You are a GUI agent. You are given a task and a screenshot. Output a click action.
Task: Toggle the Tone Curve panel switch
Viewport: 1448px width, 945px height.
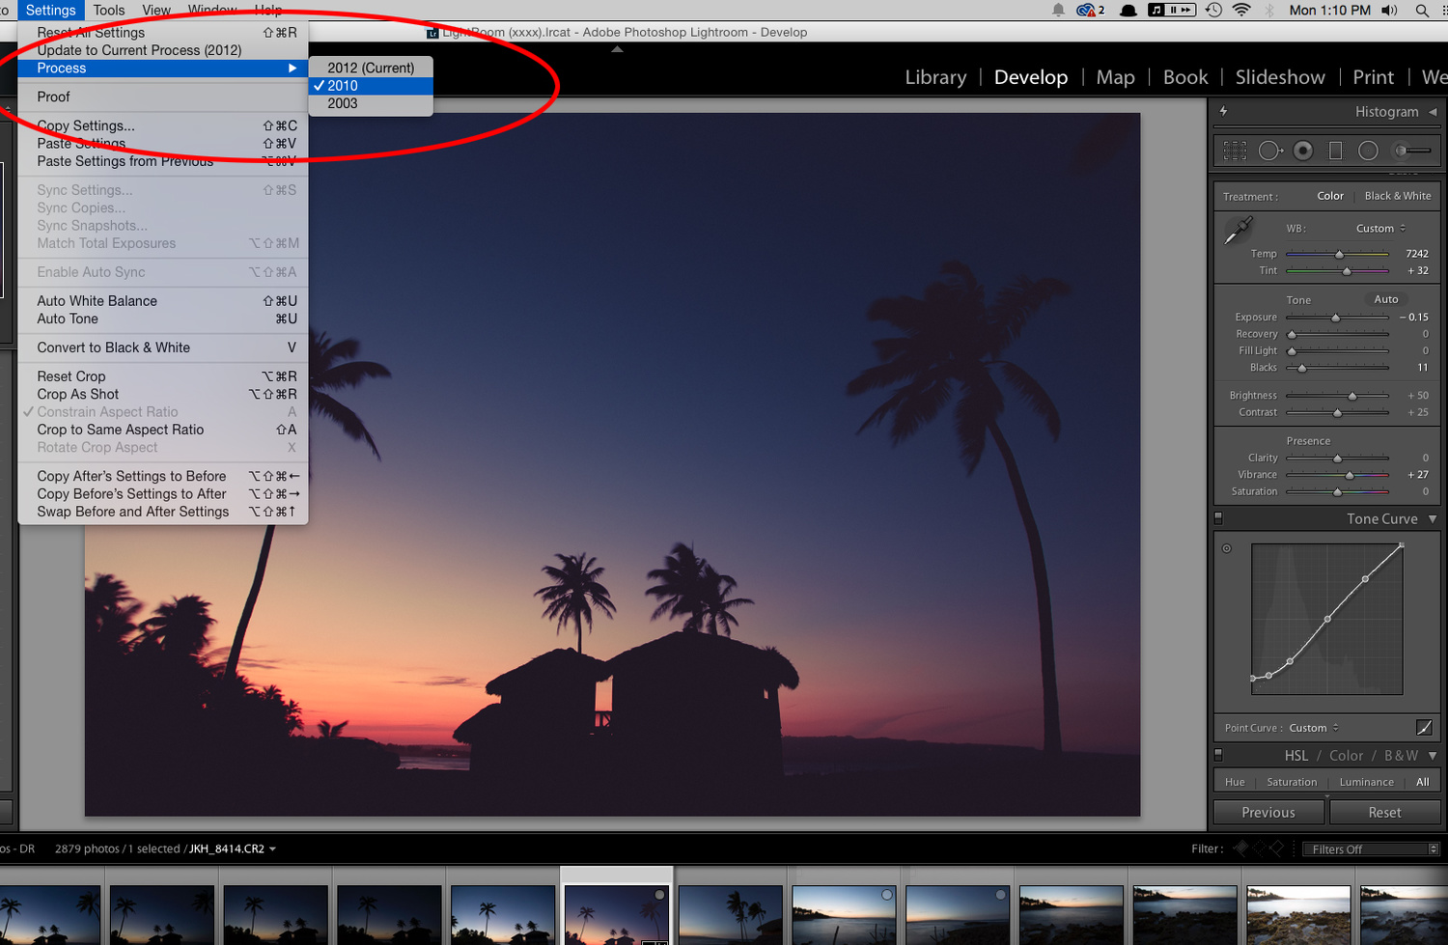coord(1219,518)
